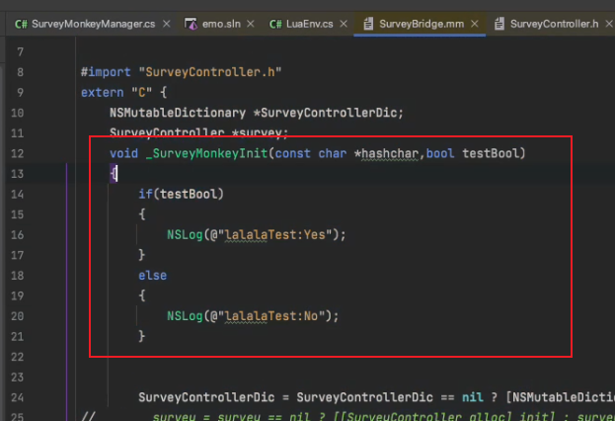The height and width of the screenshot is (421, 615).
Task: Click the solution icon on emo.sln tab
Action: (191, 24)
